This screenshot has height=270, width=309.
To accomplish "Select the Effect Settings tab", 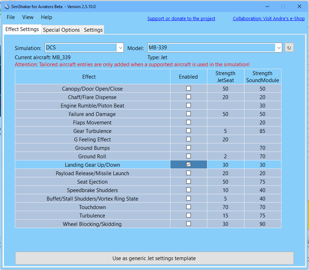I will 22,29.
